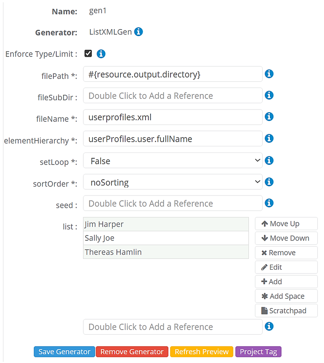Image resolution: width=324 pixels, height=363 pixels.
Task: Click info icon beside the list reference field
Action: click(x=269, y=327)
